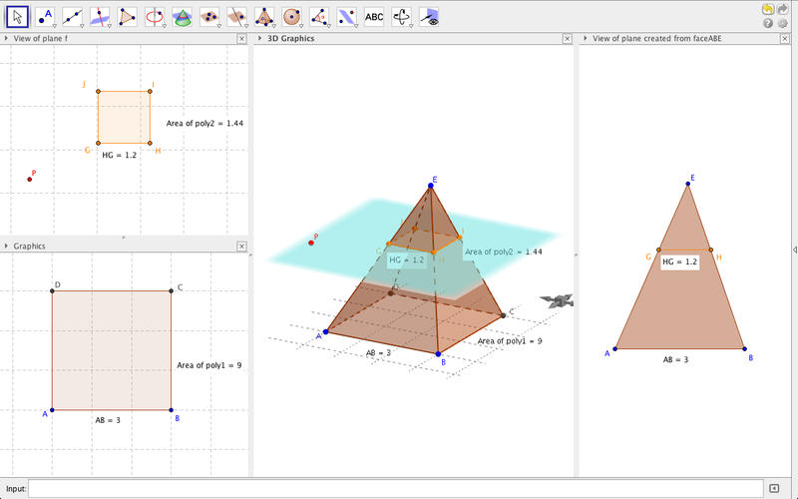798x499 pixels.
Task: Select the Reflect about Plane tool
Action: [346, 16]
